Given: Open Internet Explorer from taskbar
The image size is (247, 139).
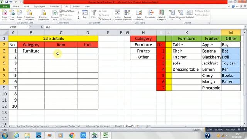Looking at the screenshot, I should [16, 136].
